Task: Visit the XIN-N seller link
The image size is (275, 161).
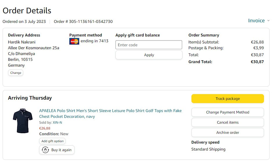Action: coord(57,122)
